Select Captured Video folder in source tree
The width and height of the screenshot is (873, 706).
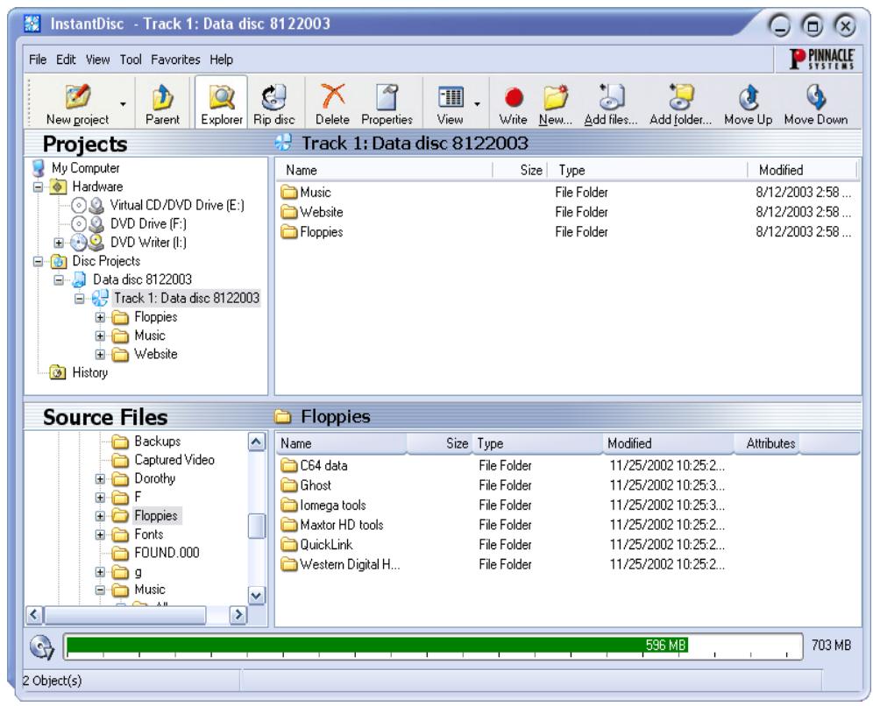[x=174, y=460]
